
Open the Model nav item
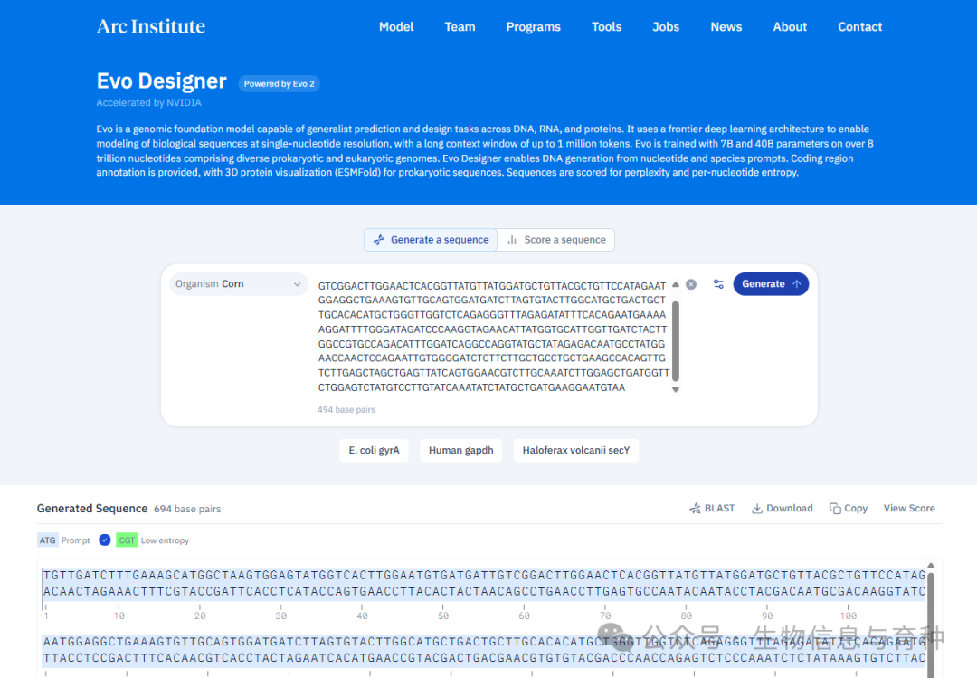[x=396, y=27]
